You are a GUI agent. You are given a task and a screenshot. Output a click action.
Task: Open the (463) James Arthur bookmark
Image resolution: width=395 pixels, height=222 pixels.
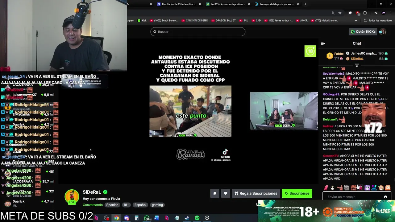(x=279, y=21)
